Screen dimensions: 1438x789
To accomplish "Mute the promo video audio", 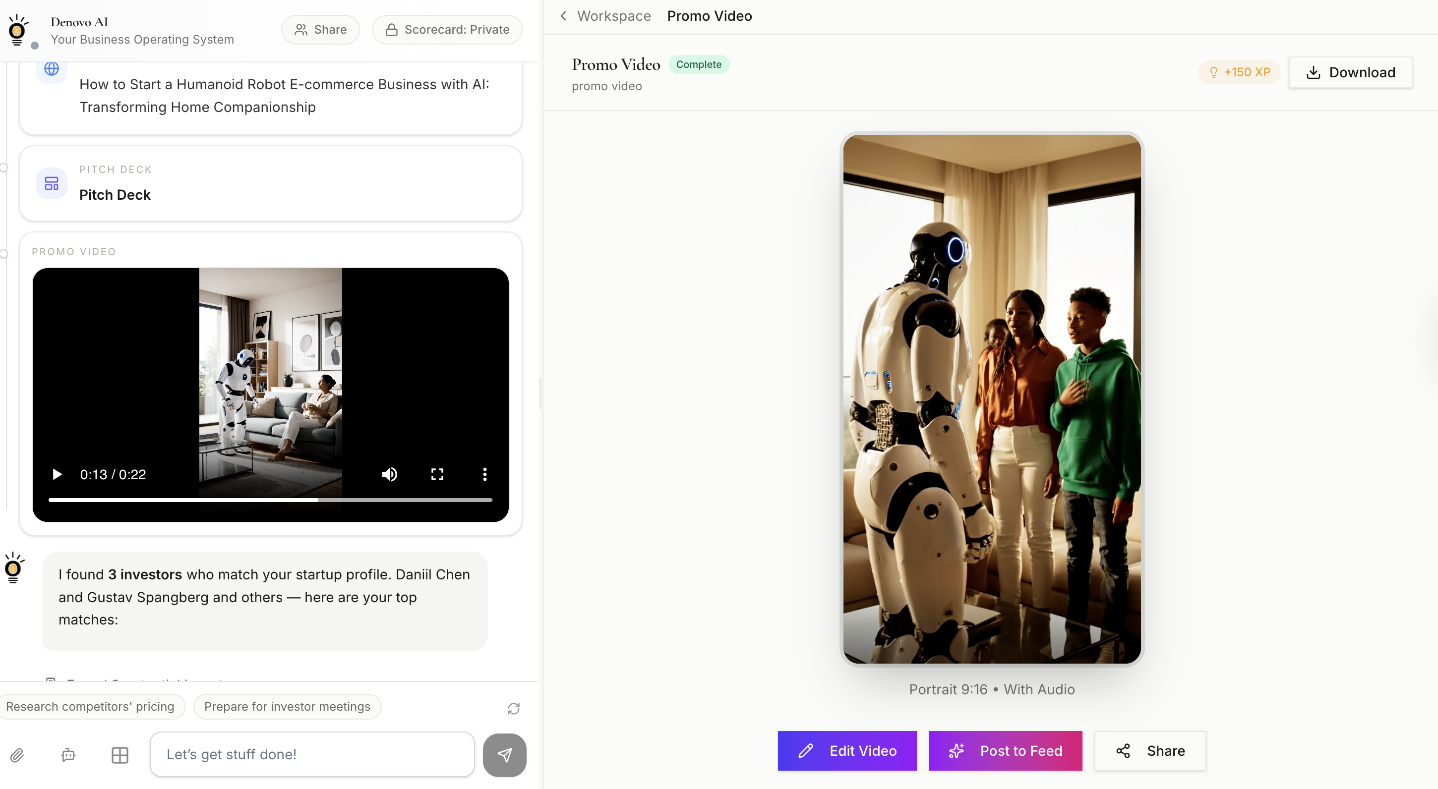I will [x=389, y=474].
